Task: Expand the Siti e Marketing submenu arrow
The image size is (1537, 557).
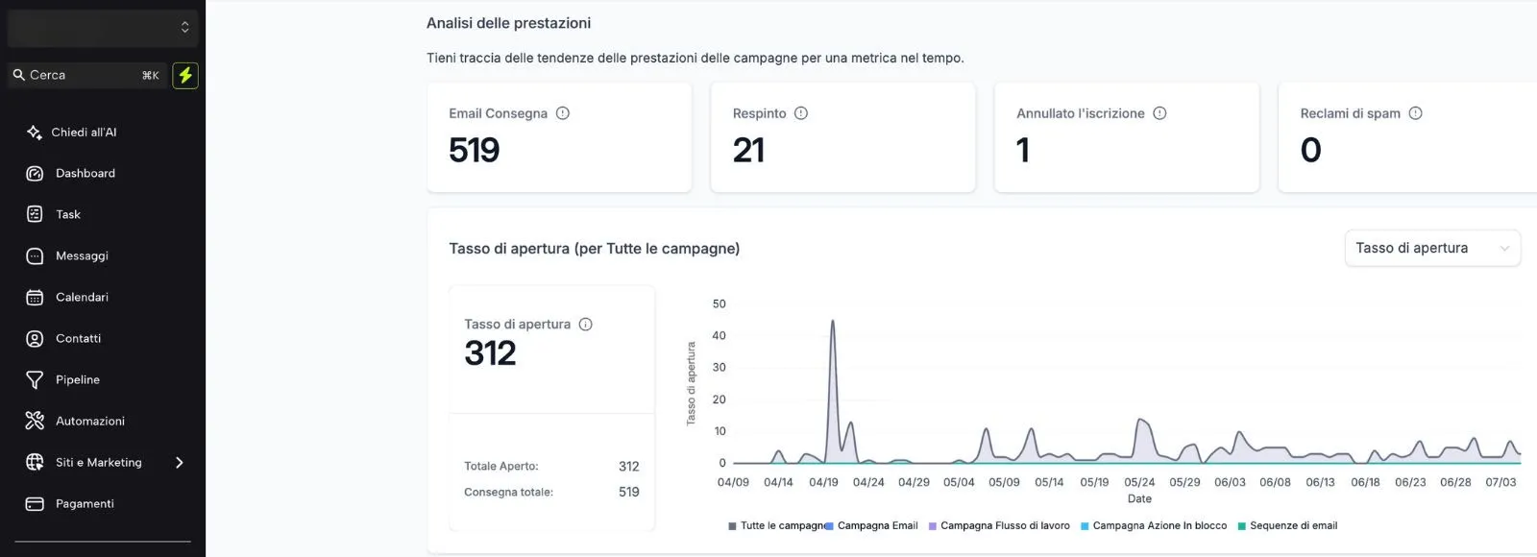Action: (179, 463)
